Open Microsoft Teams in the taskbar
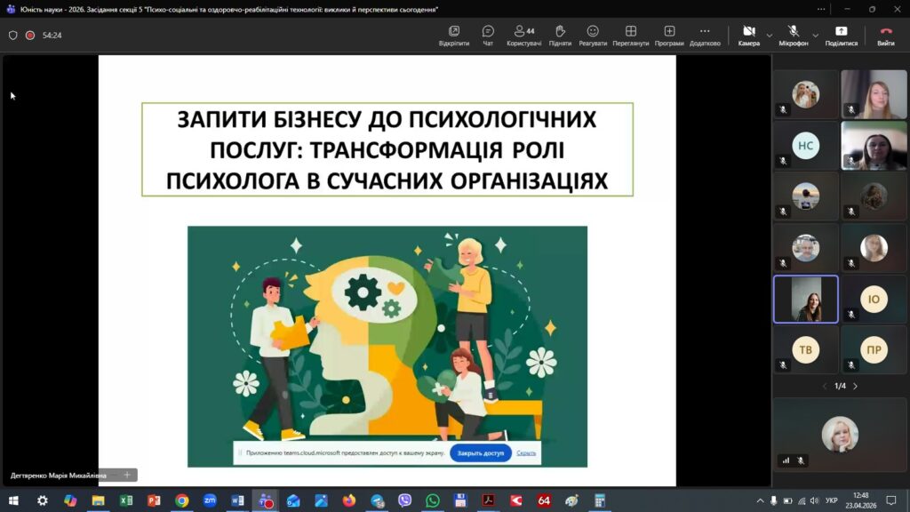Viewport: 910px width, 512px height. pyautogui.click(x=266, y=500)
